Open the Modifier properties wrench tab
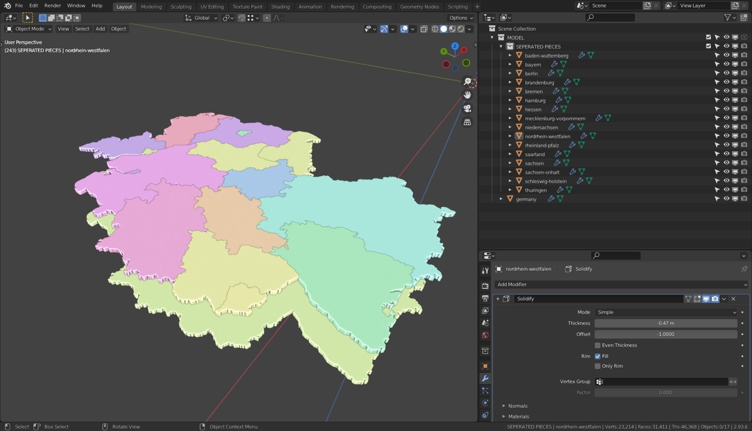This screenshot has width=752, height=431. pyautogui.click(x=485, y=378)
